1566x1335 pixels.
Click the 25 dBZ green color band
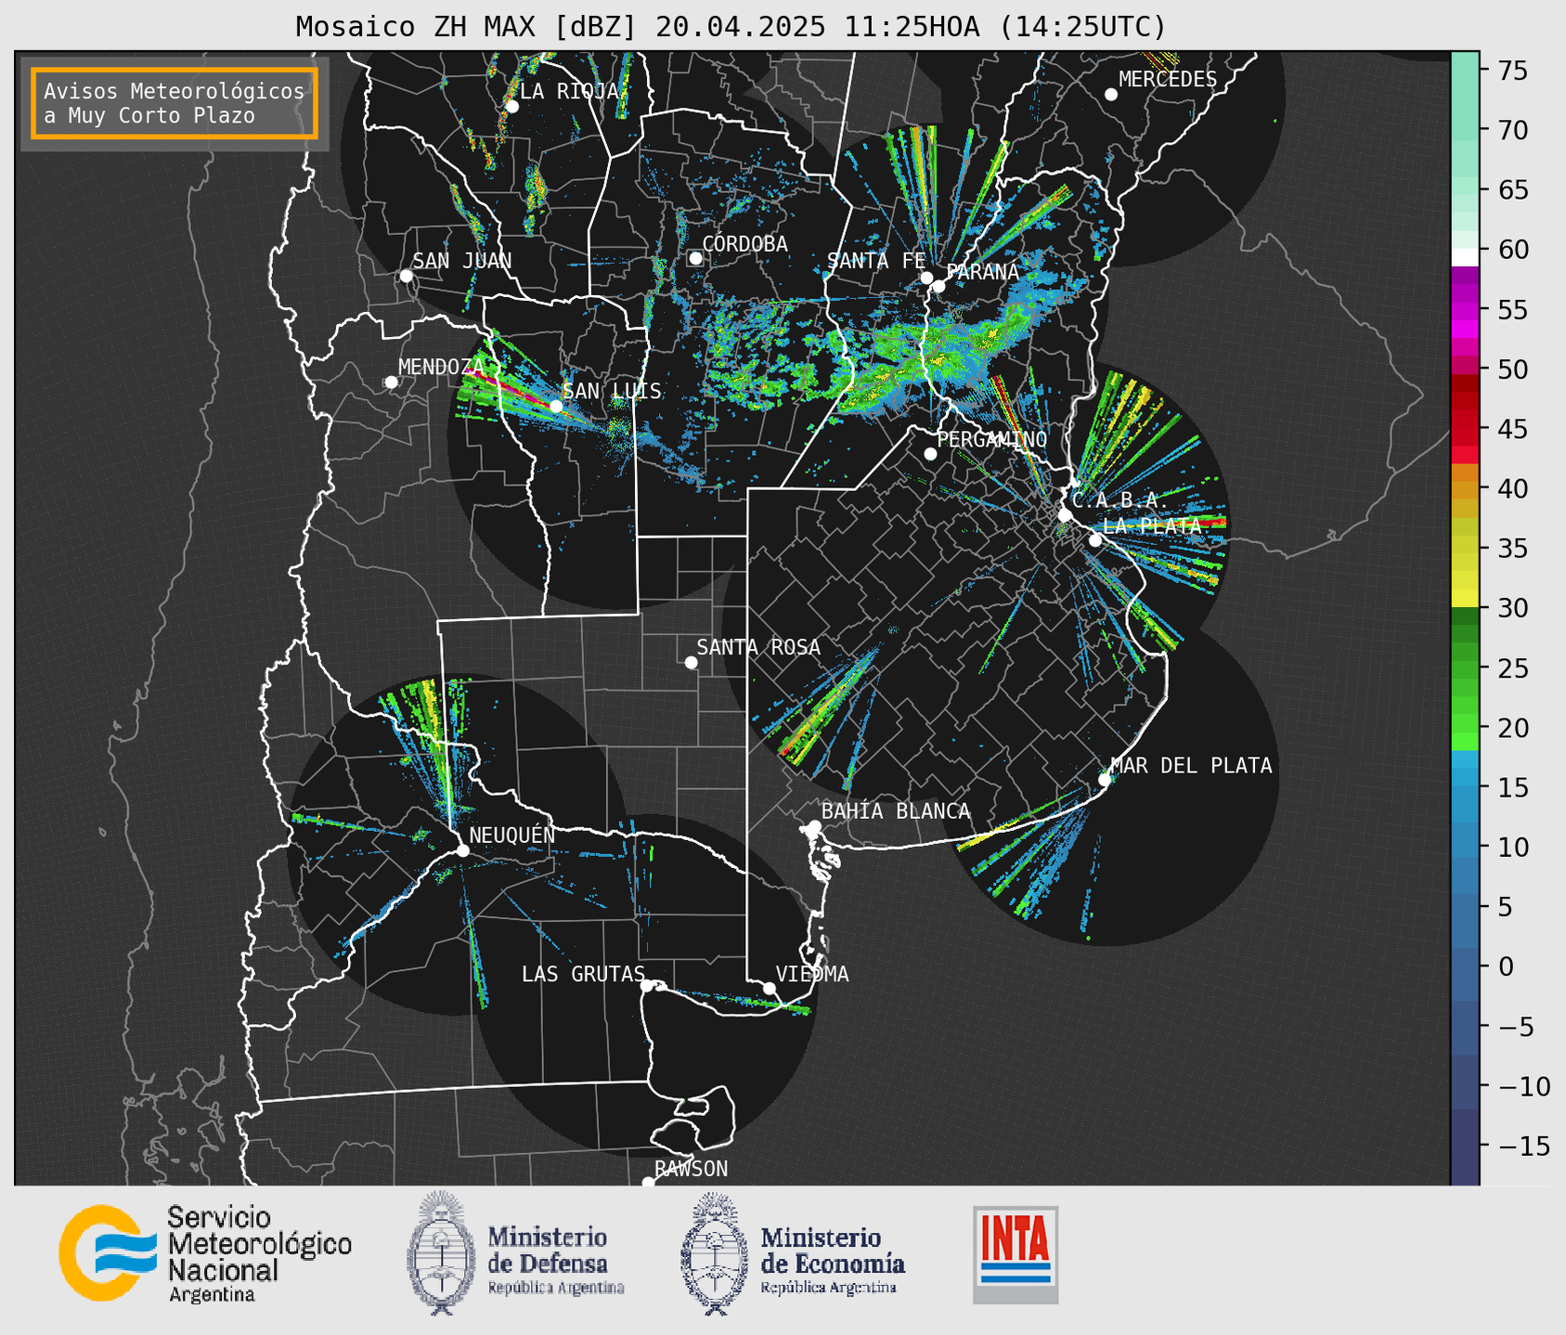point(1465,667)
